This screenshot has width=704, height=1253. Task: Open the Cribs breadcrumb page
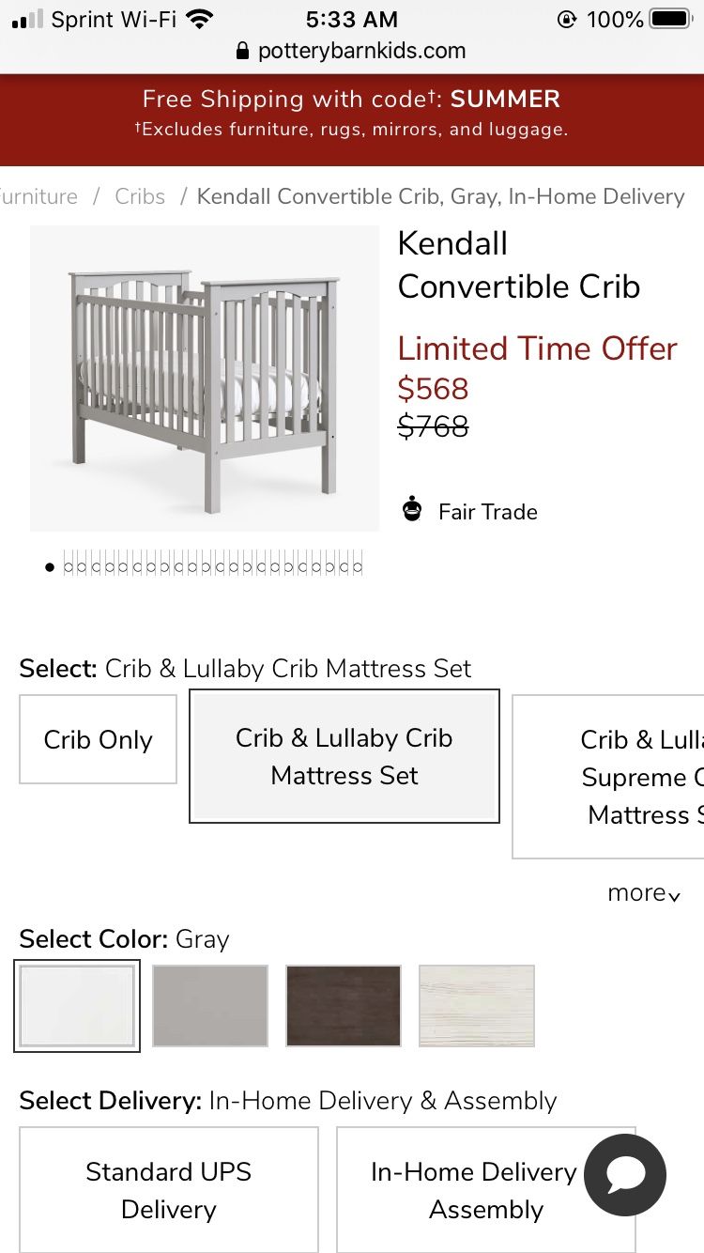pyautogui.click(x=139, y=196)
